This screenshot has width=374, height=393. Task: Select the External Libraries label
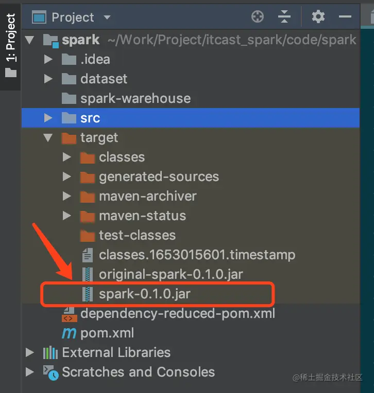pos(116,352)
